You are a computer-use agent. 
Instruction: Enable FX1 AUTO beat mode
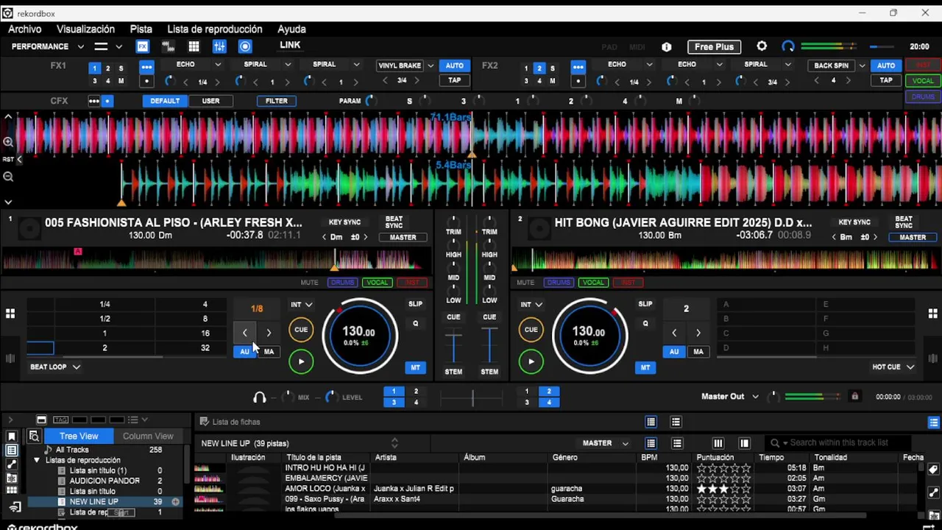pyautogui.click(x=455, y=66)
